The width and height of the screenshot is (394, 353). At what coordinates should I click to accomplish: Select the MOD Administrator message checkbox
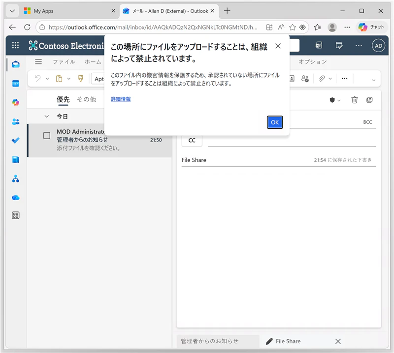[x=47, y=136]
